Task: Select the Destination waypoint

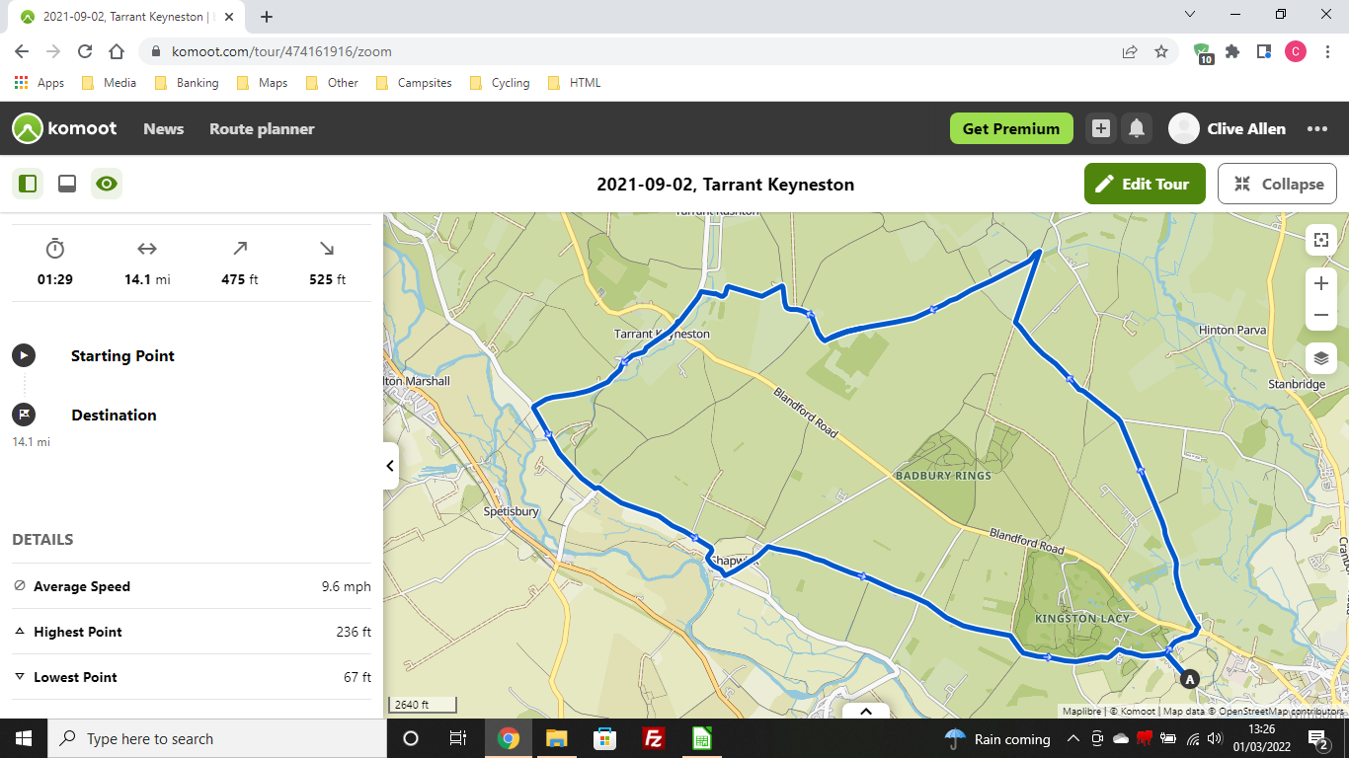Action: click(x=114, y=415)
